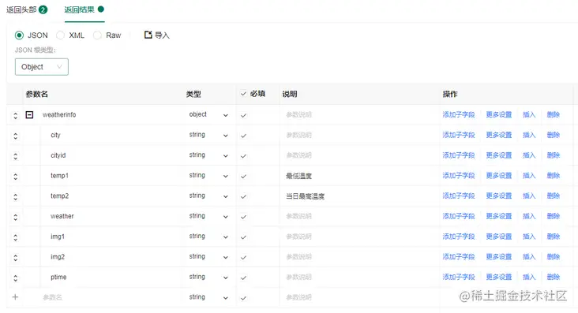Click 更多设置 for weatherinfo row
The image size is (578, 313).
(x=499, y=114)
